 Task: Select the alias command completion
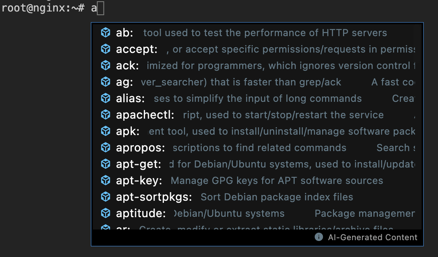point(257,98)
